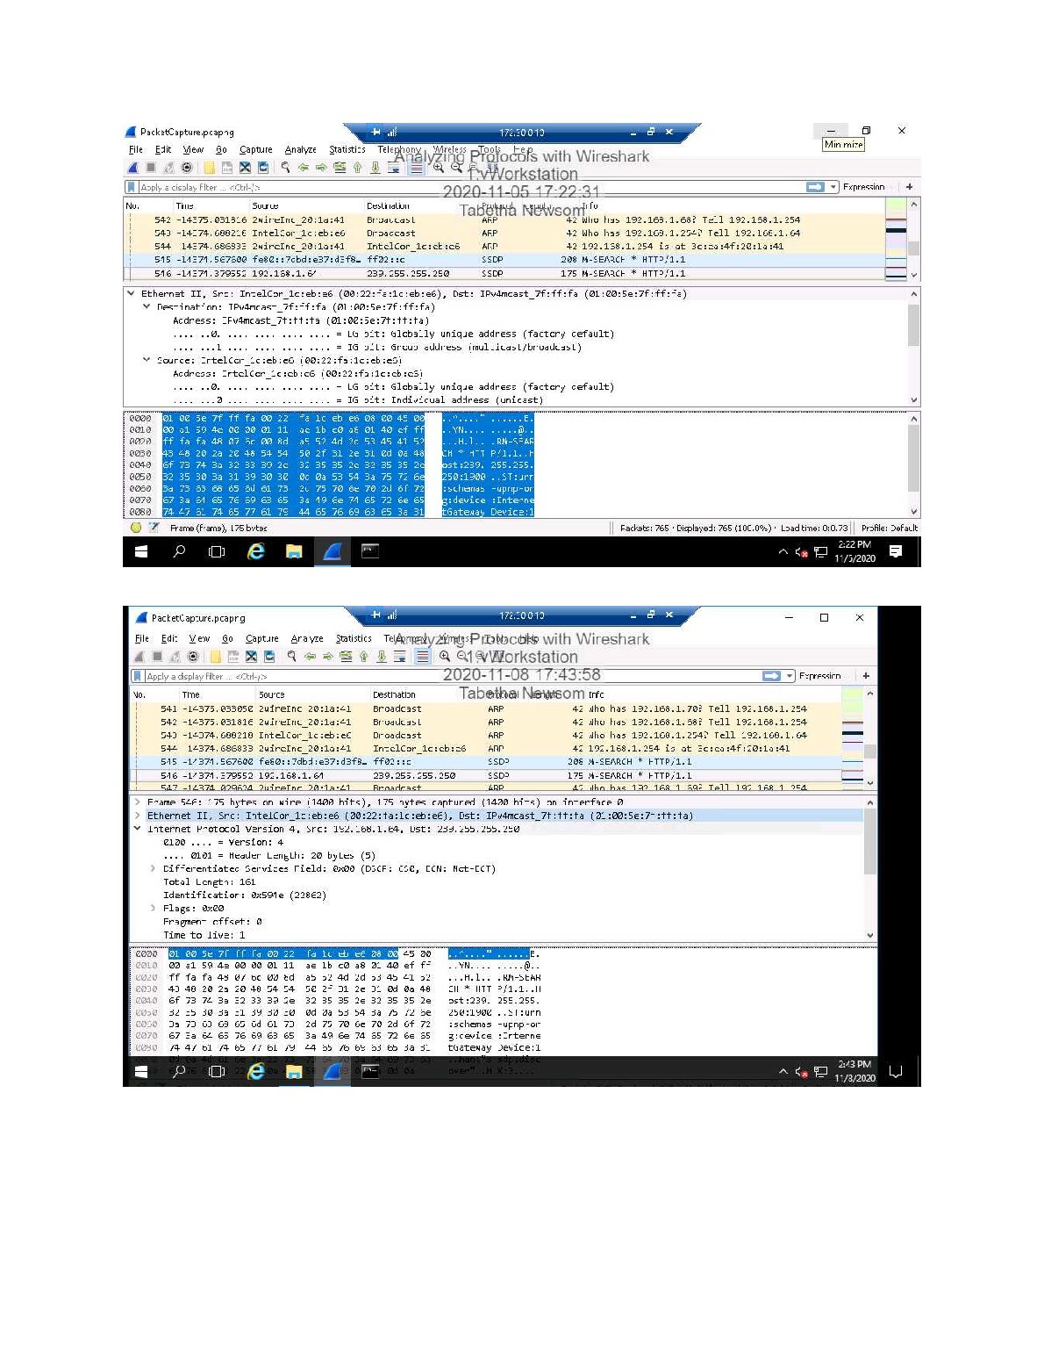Toggle packet colorizing in the upper Wireshark toolbar
The width and height of the screenshot is (1044, 1352).
(416, 168)
